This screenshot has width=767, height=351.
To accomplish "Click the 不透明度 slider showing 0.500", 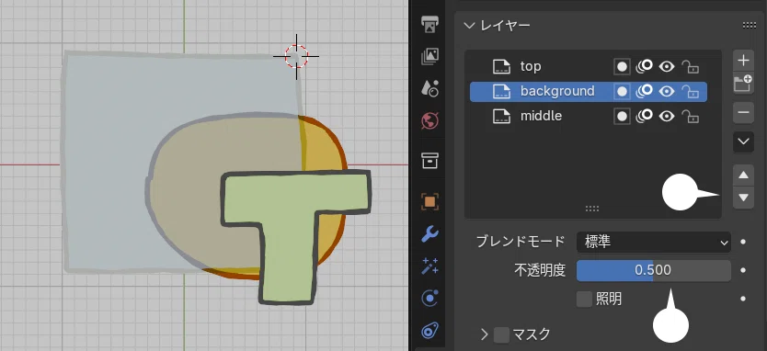I will [x=654, y=270].
